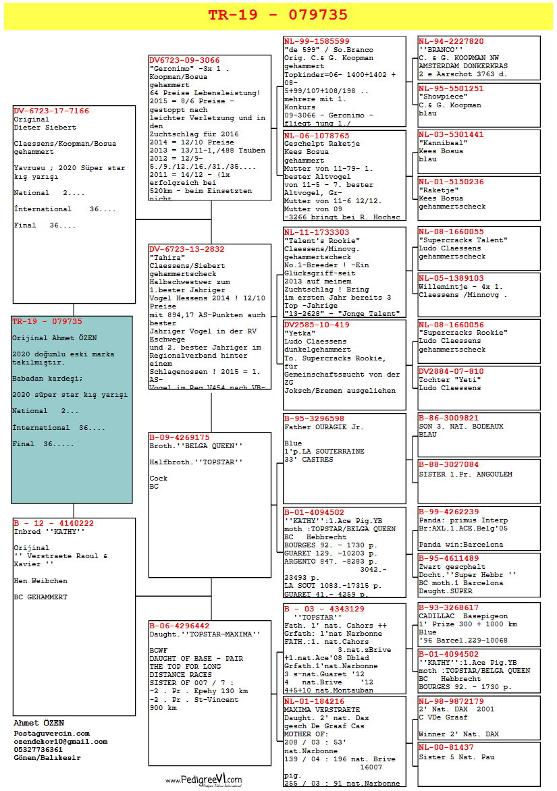557x791 pixels.
Task: Select Dieter Siebert breeder name
Action: 45,128
